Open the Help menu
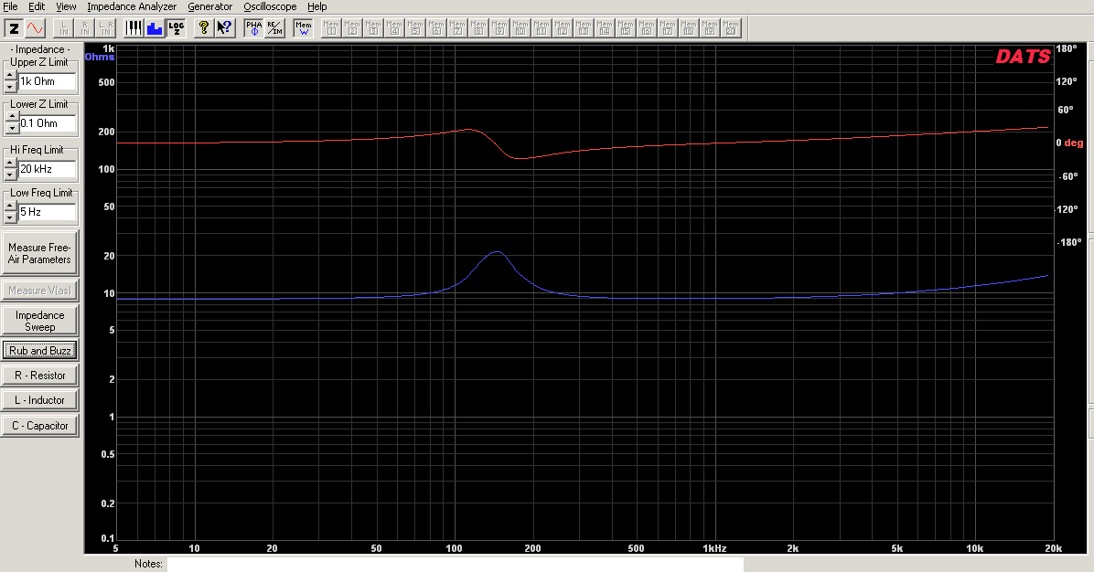This screenshot has width=1094, height=572. (x=316, y=7)
